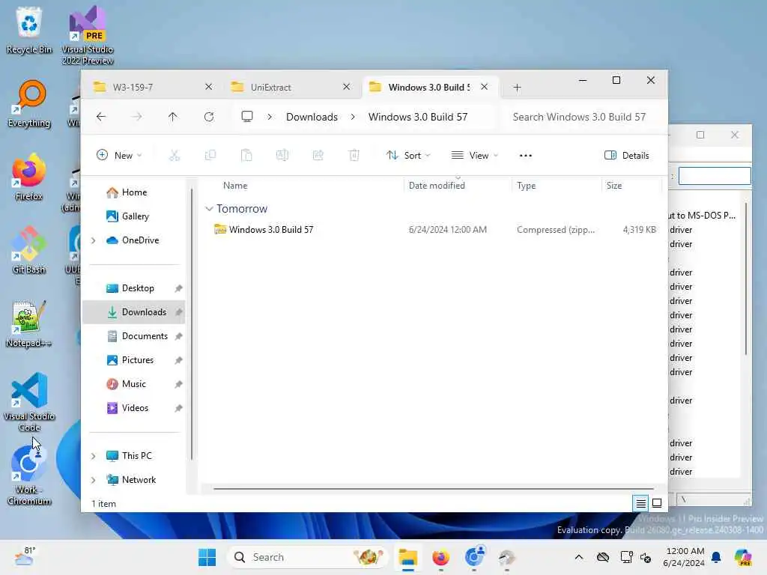Click the Paste toolbar icon
This screenshot has height=575, width=767.
(x=246, y=156)
